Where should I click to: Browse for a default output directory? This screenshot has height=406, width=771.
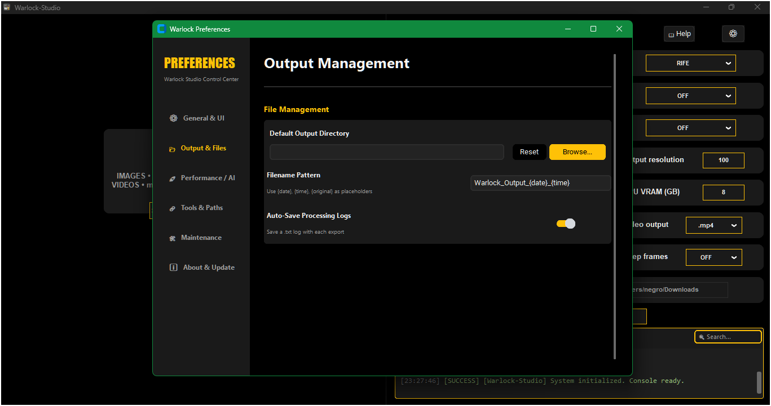point(578,152)
